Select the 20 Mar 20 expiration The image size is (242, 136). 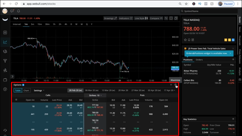(x=123, y=90)
